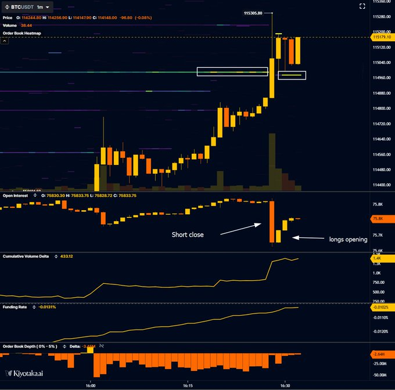Image resolution: width=395 pixels, height=390 pixels.
Task: Click the arrows icon beside Cumulative Volume Delta
Action: click(56, 257)
